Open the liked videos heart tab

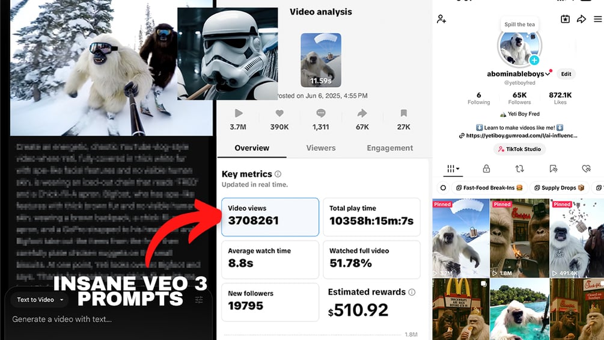pyautogui.click(x=586, y=168)
